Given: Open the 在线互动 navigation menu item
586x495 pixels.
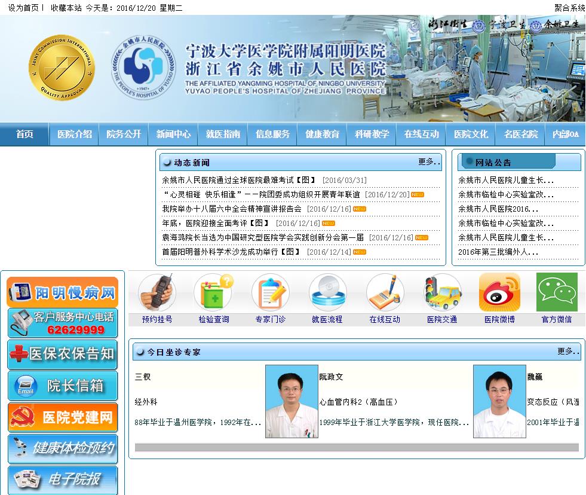Looking at the screenshot, I should 421,134.
